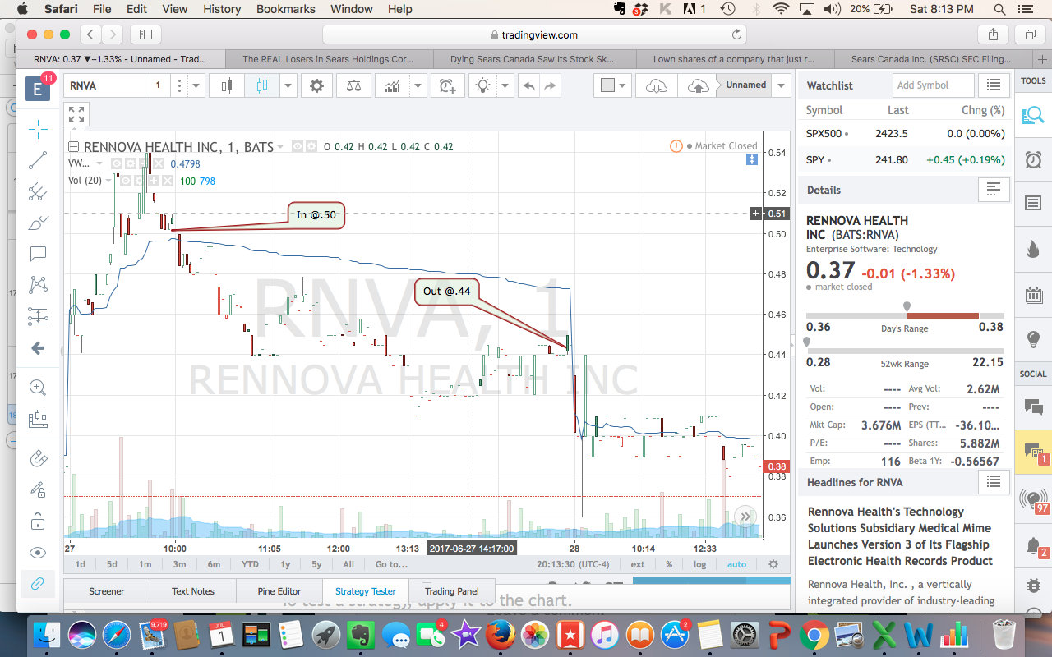Expand the Unnamed layout name dropdown
The width and height of the screenshot is (1052, 657).
pos(781,85)
